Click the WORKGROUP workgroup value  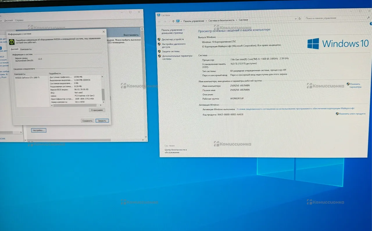237,99
